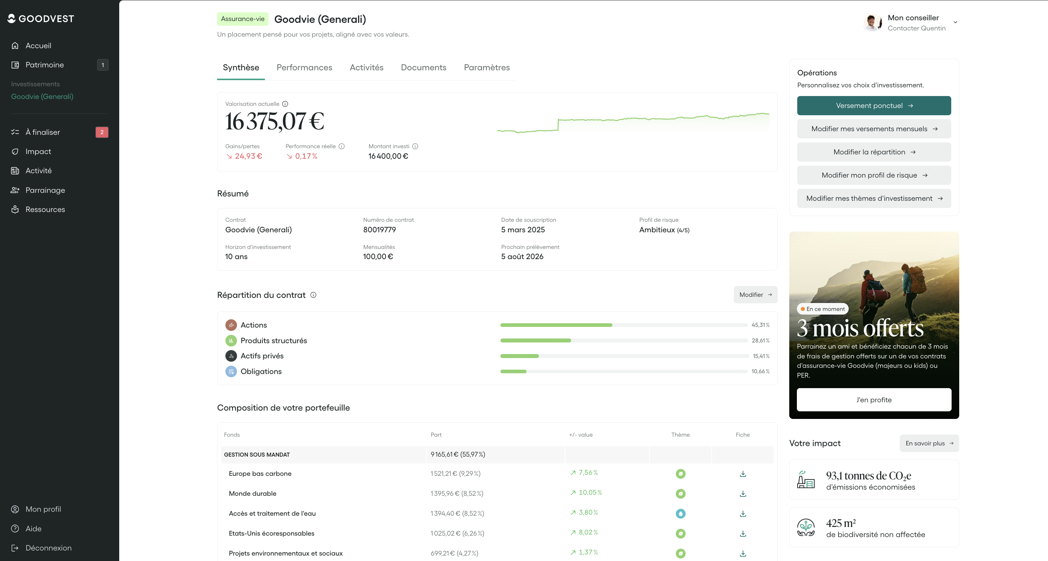The image size is (1048, 561).
Task: Click the Europe bas carbone fund name
Action: point(260,474)
